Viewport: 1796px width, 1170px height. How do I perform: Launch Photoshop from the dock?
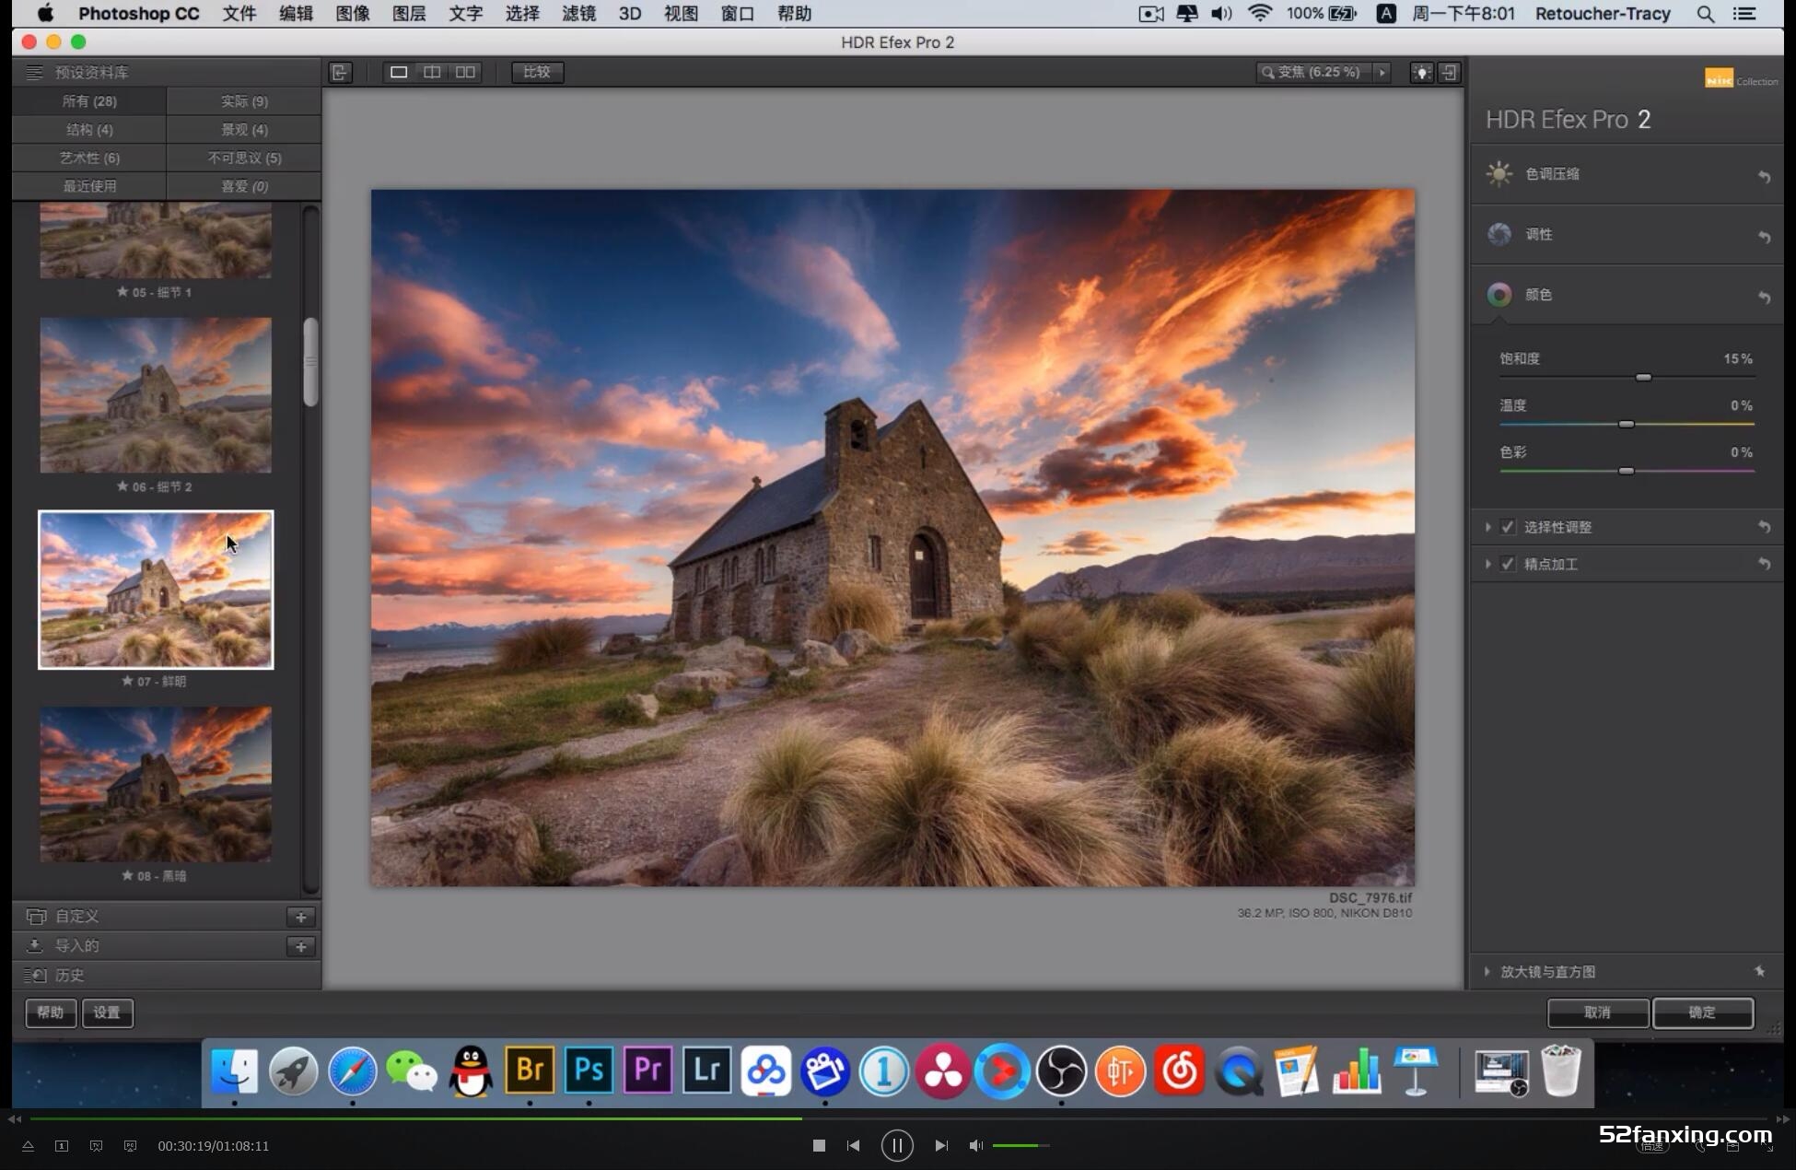(589, 1071)
